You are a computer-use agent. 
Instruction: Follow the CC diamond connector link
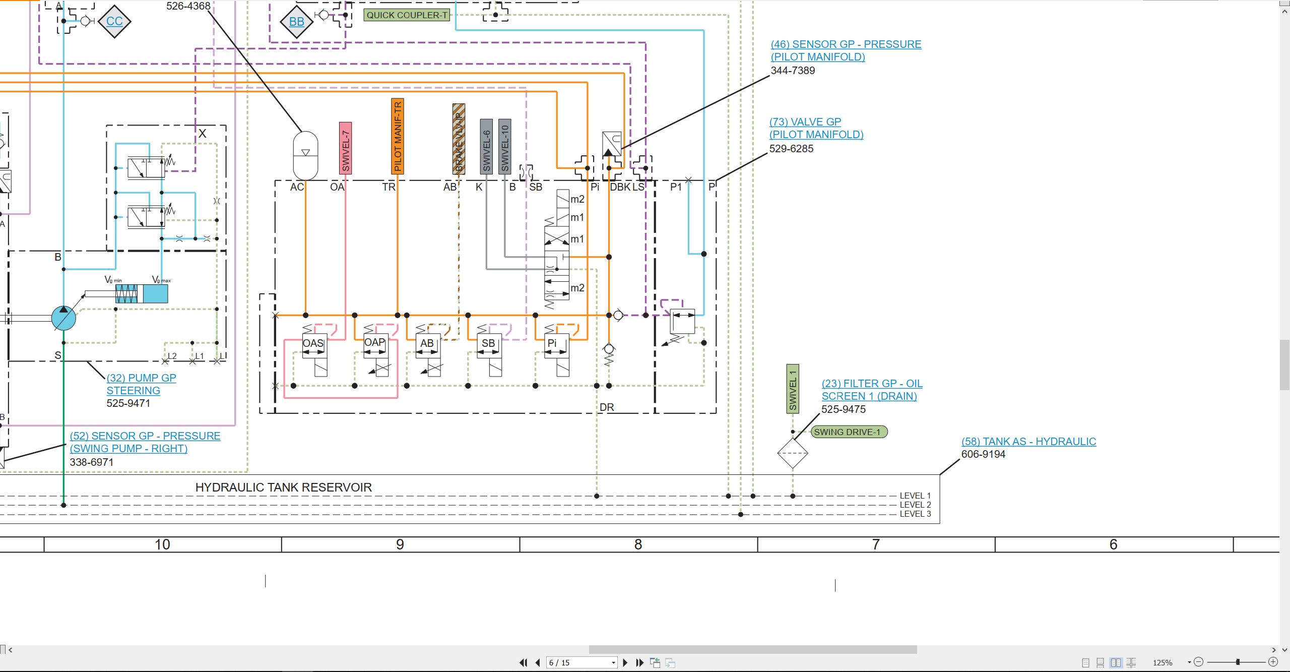coord(114,21)
